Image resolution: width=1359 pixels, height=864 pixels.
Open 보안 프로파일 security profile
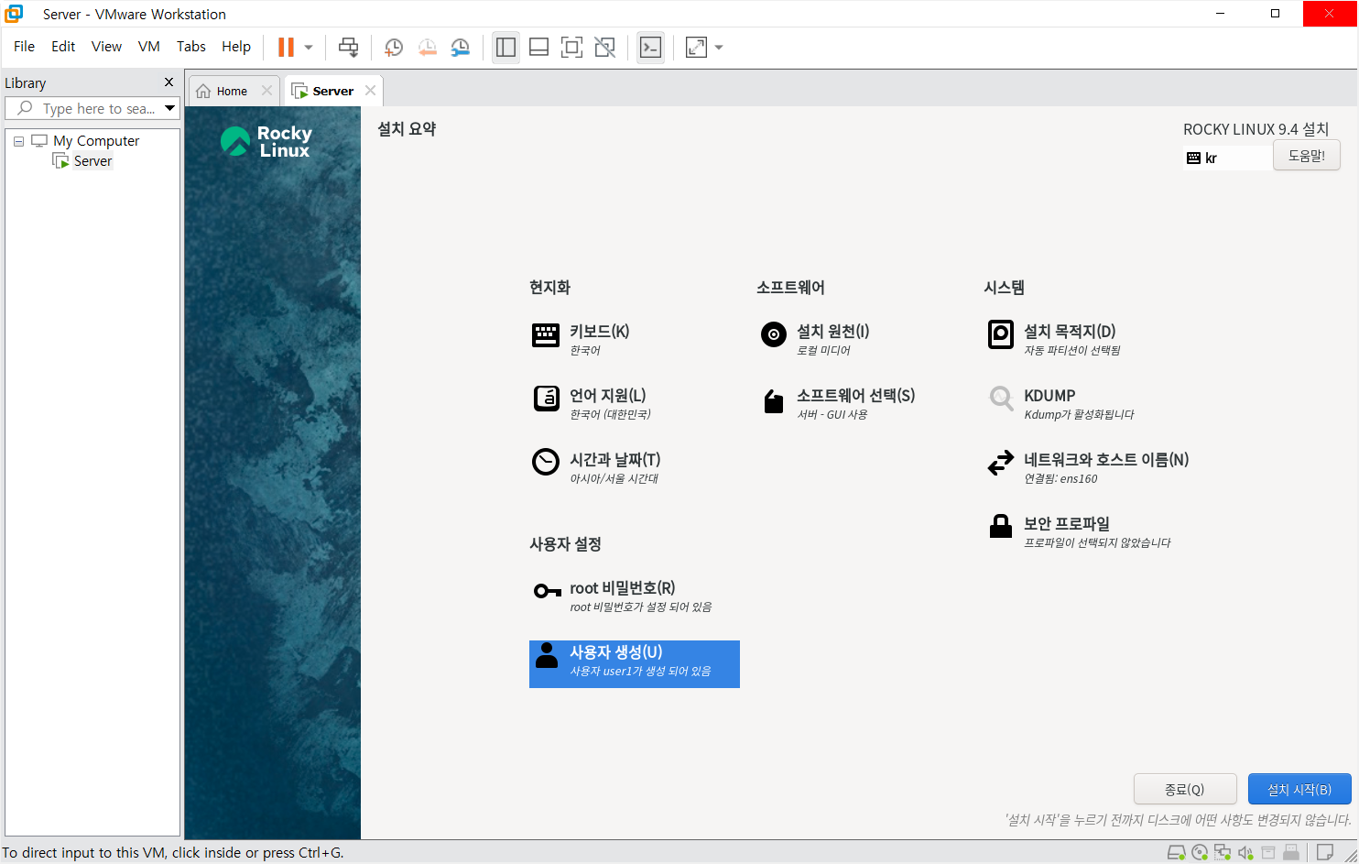(1080, 531)
